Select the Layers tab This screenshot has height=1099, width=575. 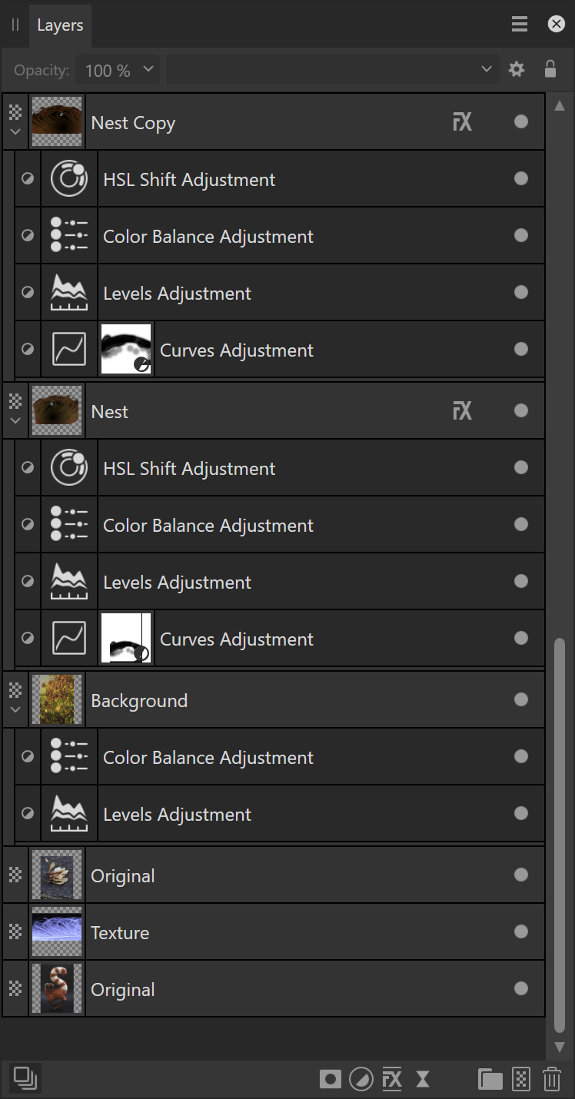click(x=60, y=25)
